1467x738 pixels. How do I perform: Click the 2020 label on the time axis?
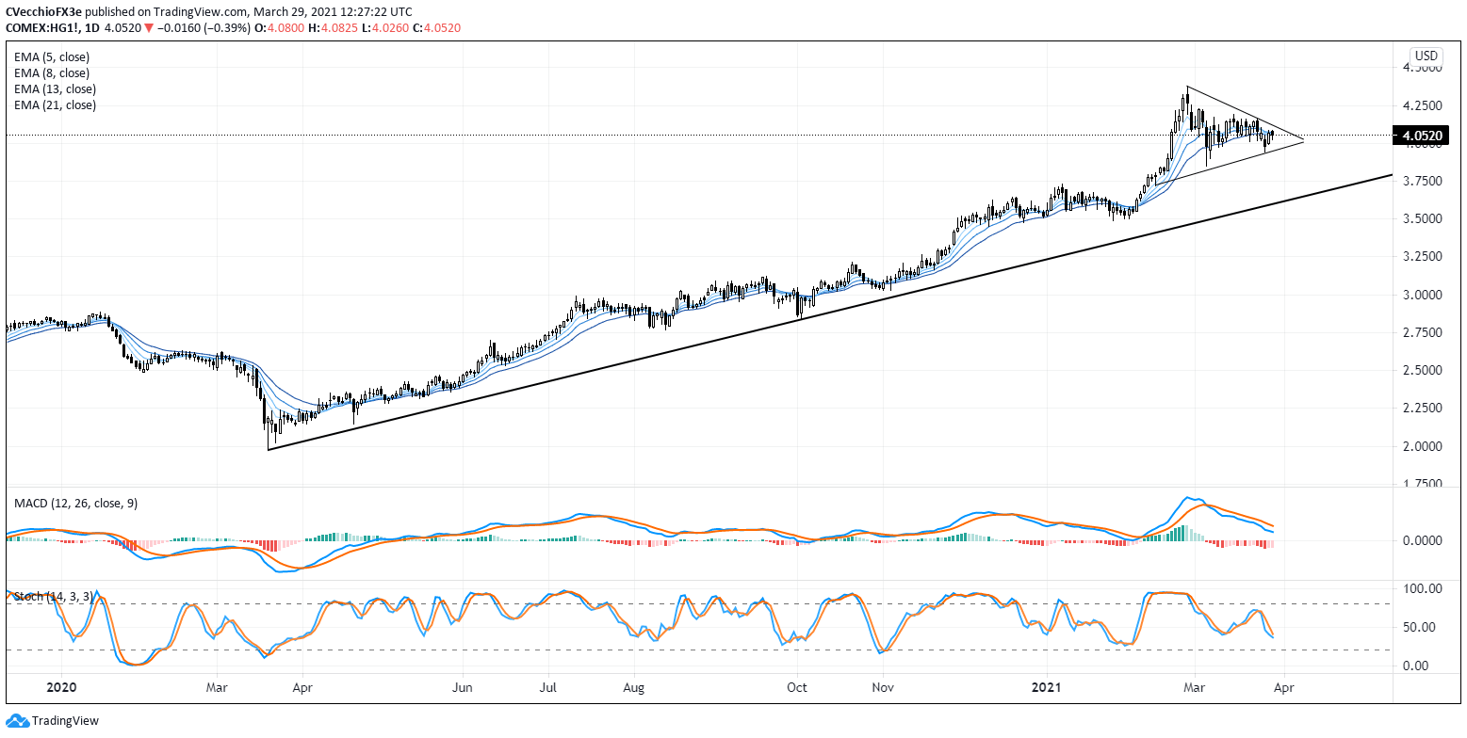coord(59,688)
